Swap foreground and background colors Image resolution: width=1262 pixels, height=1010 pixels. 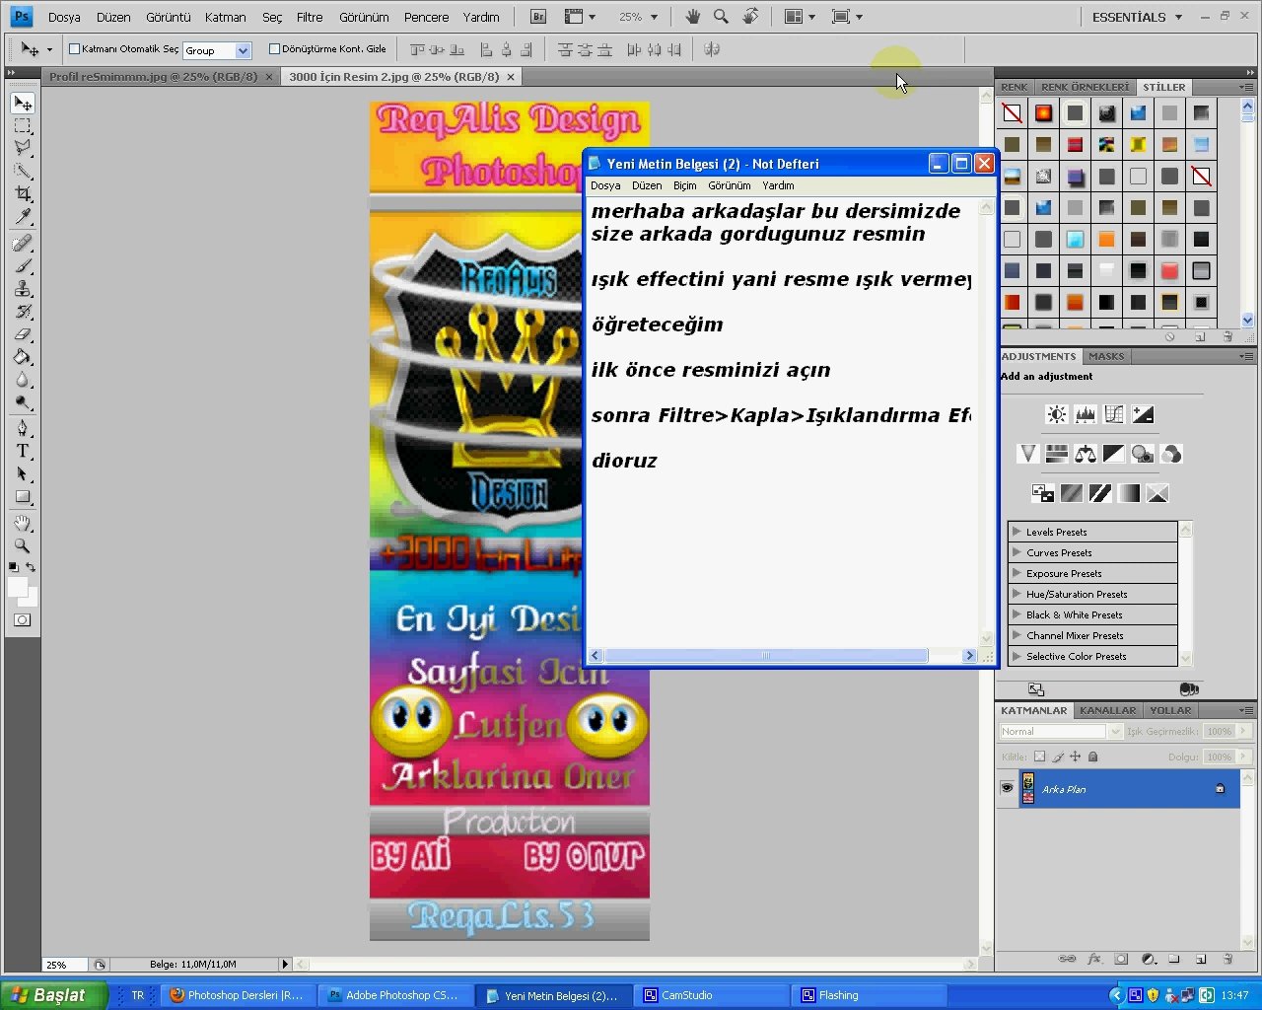point(31,567)
